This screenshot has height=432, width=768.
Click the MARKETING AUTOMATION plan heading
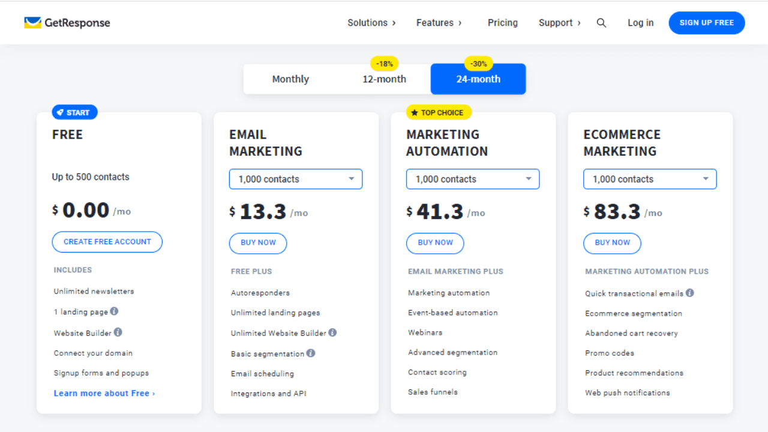click(447, 143)
